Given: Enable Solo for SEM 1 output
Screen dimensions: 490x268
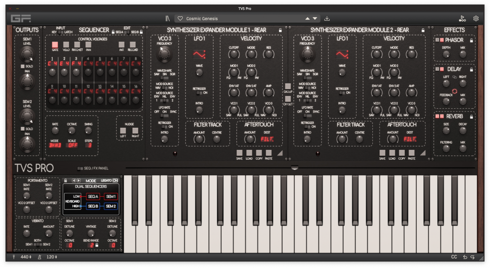Looking at the screenshot, I should pyautogui.click(x=22, y=67).
